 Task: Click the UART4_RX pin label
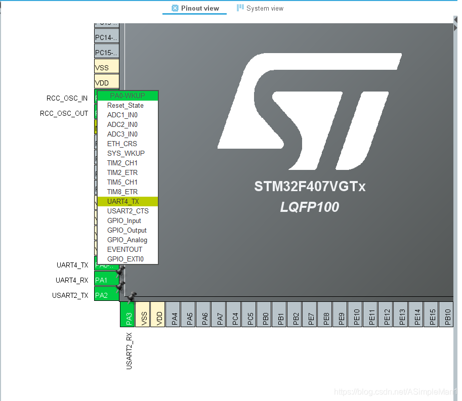[72, 280]
